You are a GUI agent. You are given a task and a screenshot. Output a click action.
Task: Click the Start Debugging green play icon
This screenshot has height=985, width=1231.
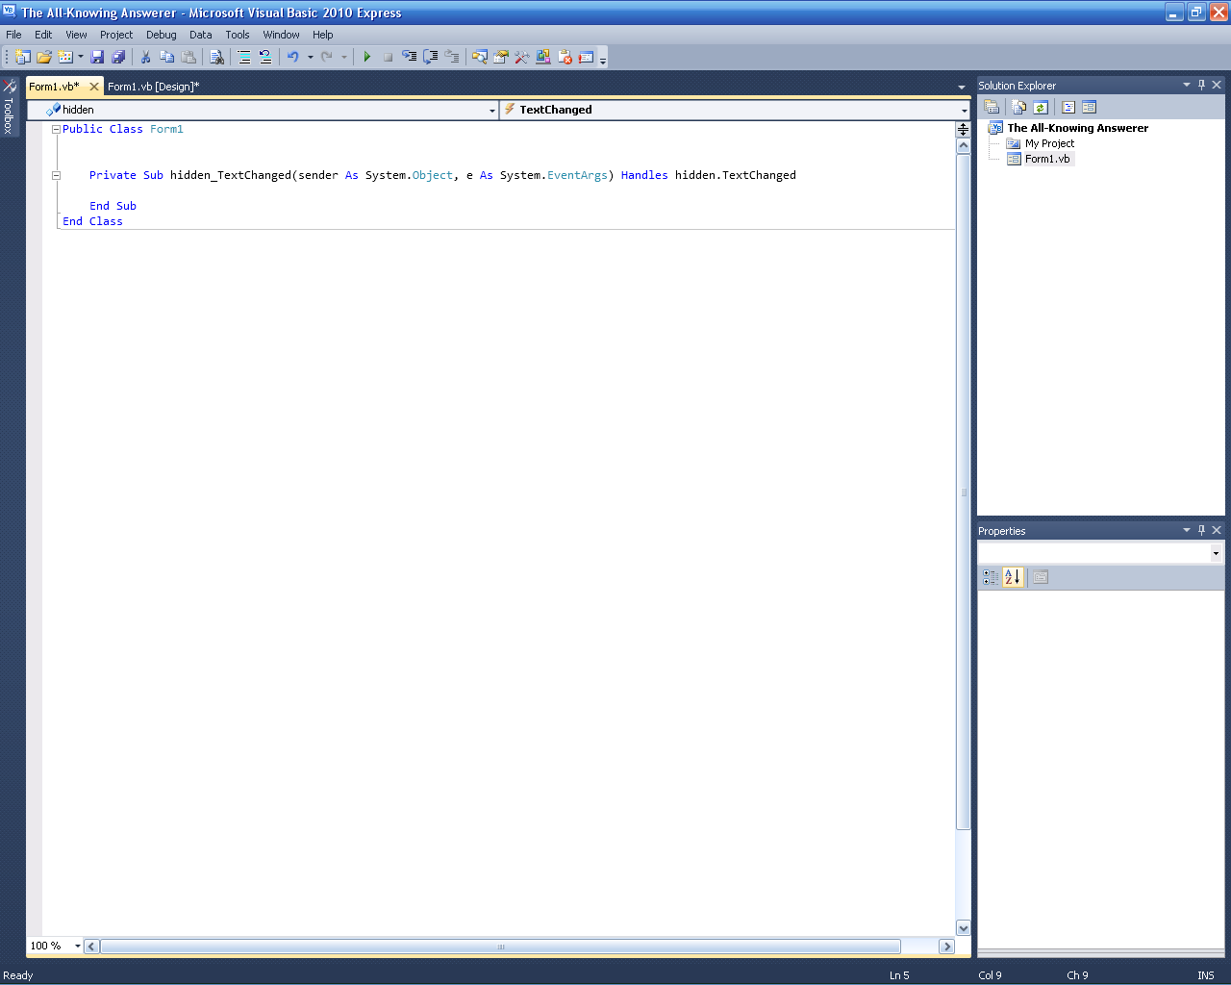pyautogui.click(x=366, y=58)
